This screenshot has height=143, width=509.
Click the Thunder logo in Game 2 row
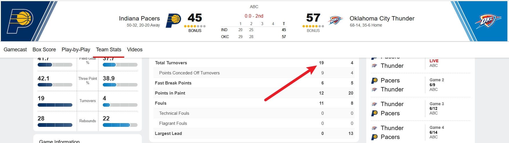[374, 90]
